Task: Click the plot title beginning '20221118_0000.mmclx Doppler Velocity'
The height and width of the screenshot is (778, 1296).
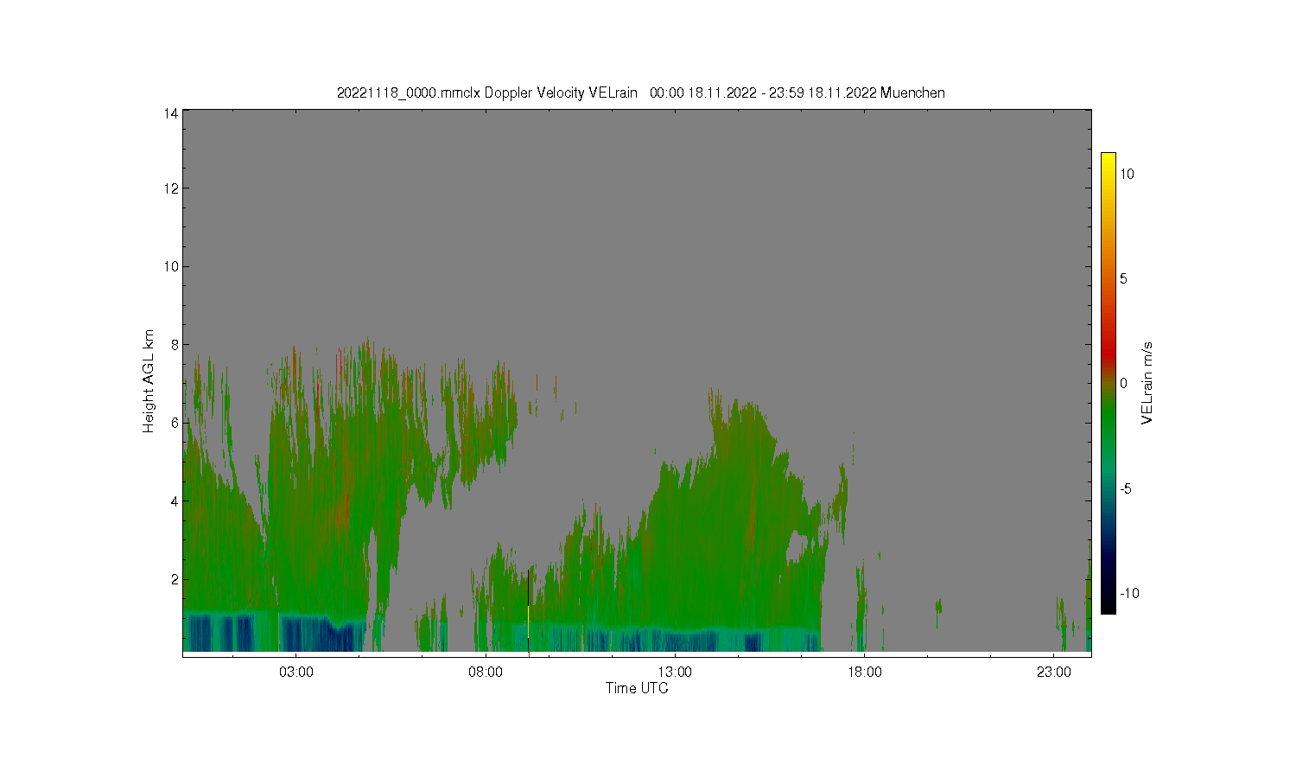Action: tap(640, 92)
